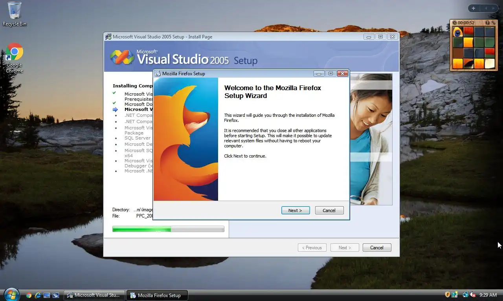Image resolution: width=503 pixels, height=301 pixels.
Task: Click the Firefox logo banner image in the wizard
Action: point(186,139)
